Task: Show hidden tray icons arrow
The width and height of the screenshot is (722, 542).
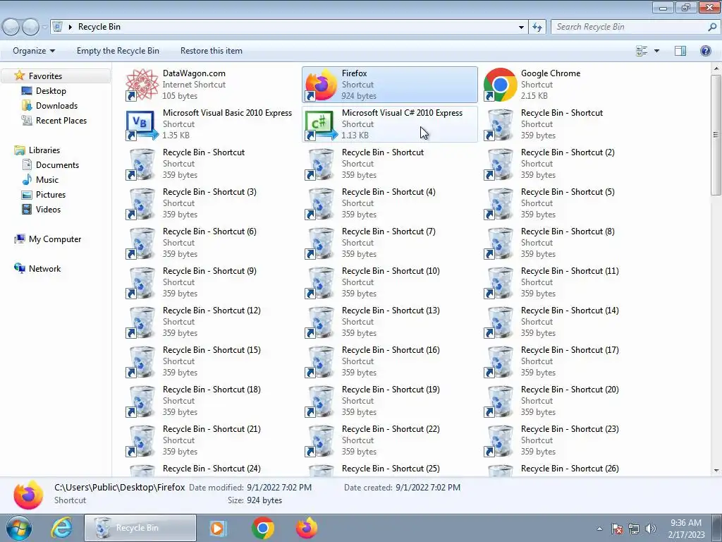Action: 599,529
